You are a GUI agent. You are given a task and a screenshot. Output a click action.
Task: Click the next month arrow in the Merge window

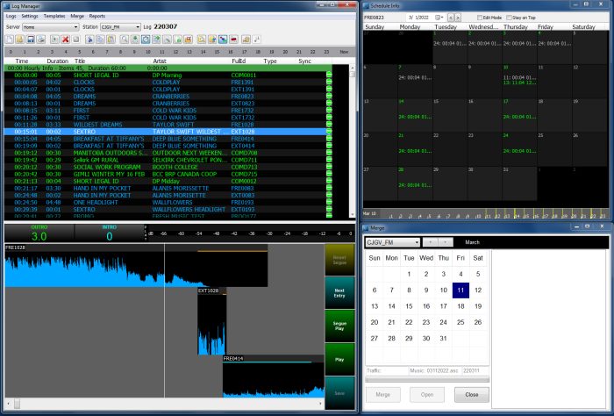pos(446,242)
